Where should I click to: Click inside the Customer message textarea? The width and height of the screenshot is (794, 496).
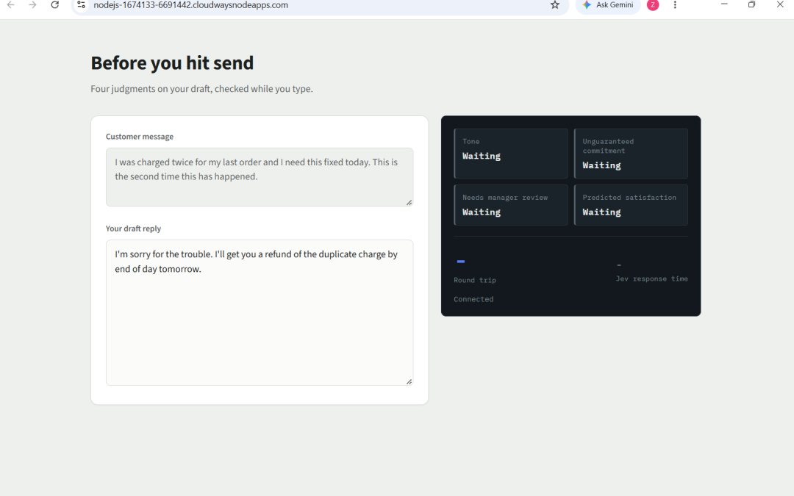point(260,177)
